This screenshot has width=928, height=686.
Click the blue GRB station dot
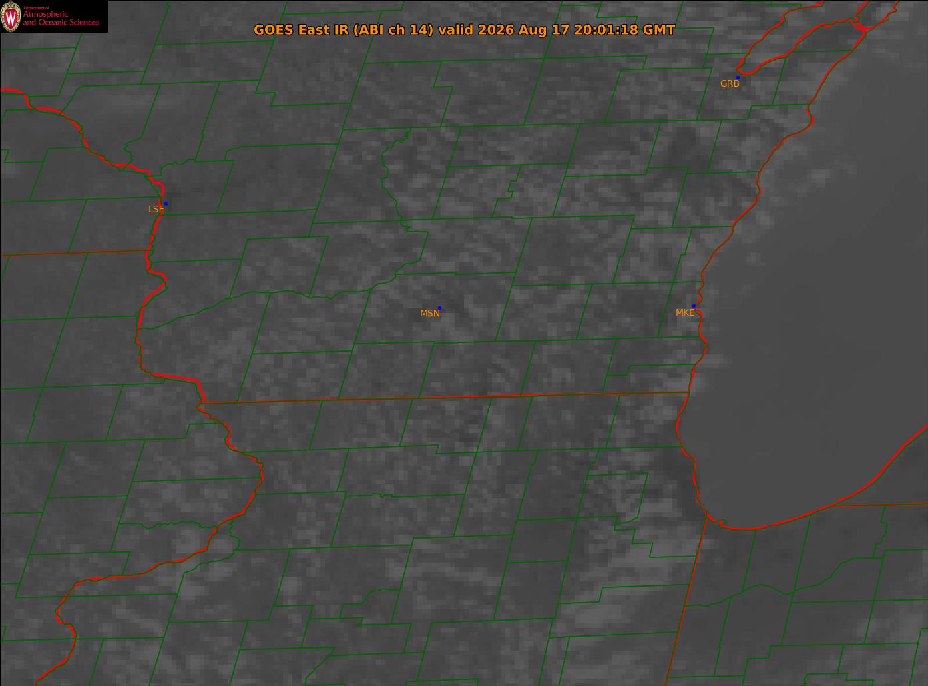(x=738, y=77)
